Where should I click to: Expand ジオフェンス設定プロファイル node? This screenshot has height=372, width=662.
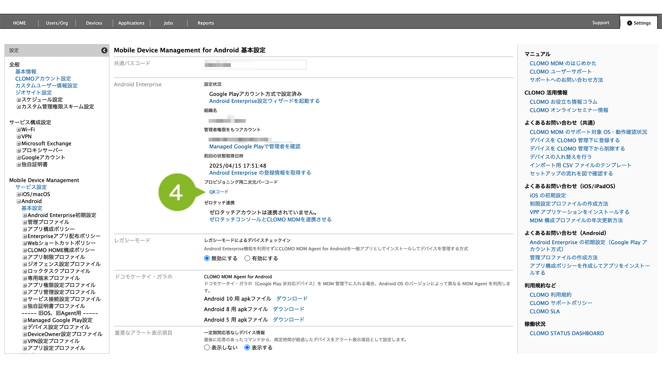25,264
